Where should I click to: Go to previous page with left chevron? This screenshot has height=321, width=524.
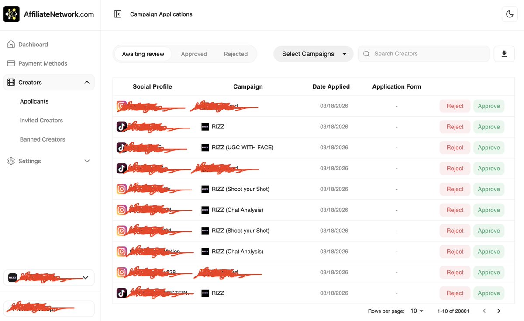pyautogui.click(x=484, y=311)
